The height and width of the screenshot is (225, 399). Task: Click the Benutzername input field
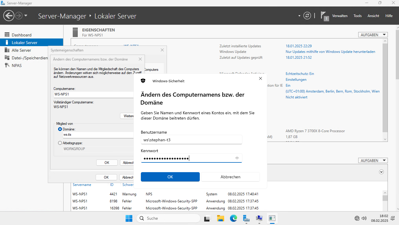191,140
